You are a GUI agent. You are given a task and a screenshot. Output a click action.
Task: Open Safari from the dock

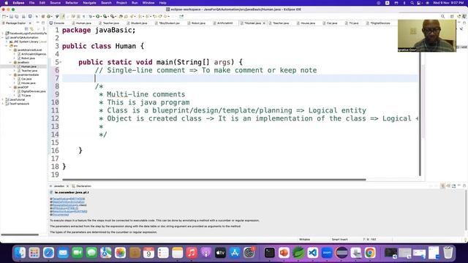(49, 253)
